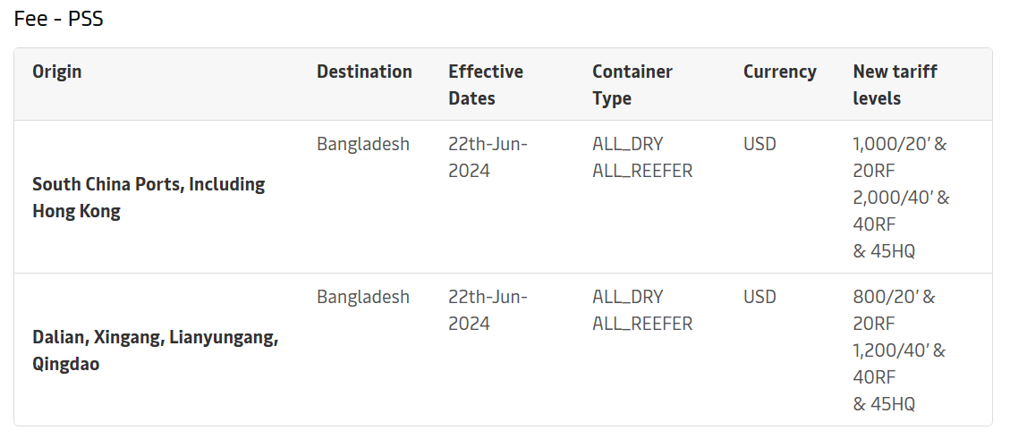Select the Currency column header
The image size is (1010, 439).
click(779, 72)
